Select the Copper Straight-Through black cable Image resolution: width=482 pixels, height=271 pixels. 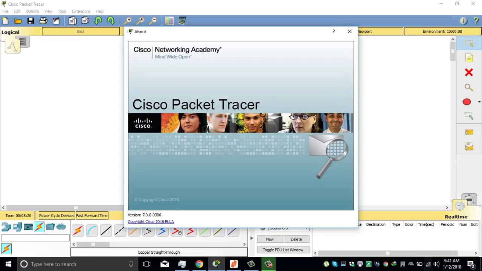pos(106,231)
